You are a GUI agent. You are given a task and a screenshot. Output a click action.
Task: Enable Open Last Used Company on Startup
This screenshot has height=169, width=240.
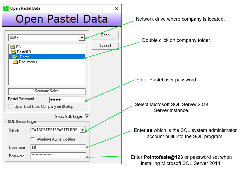(10, 106)
